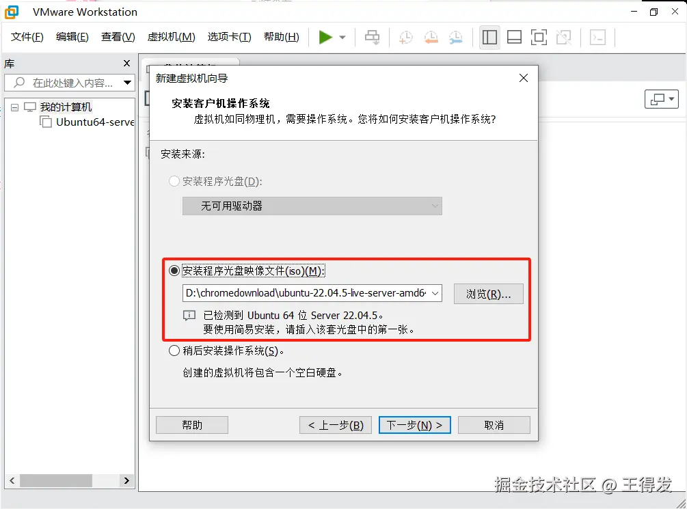Expand the ISO path dropdown arrow

(x=435, y=293)
